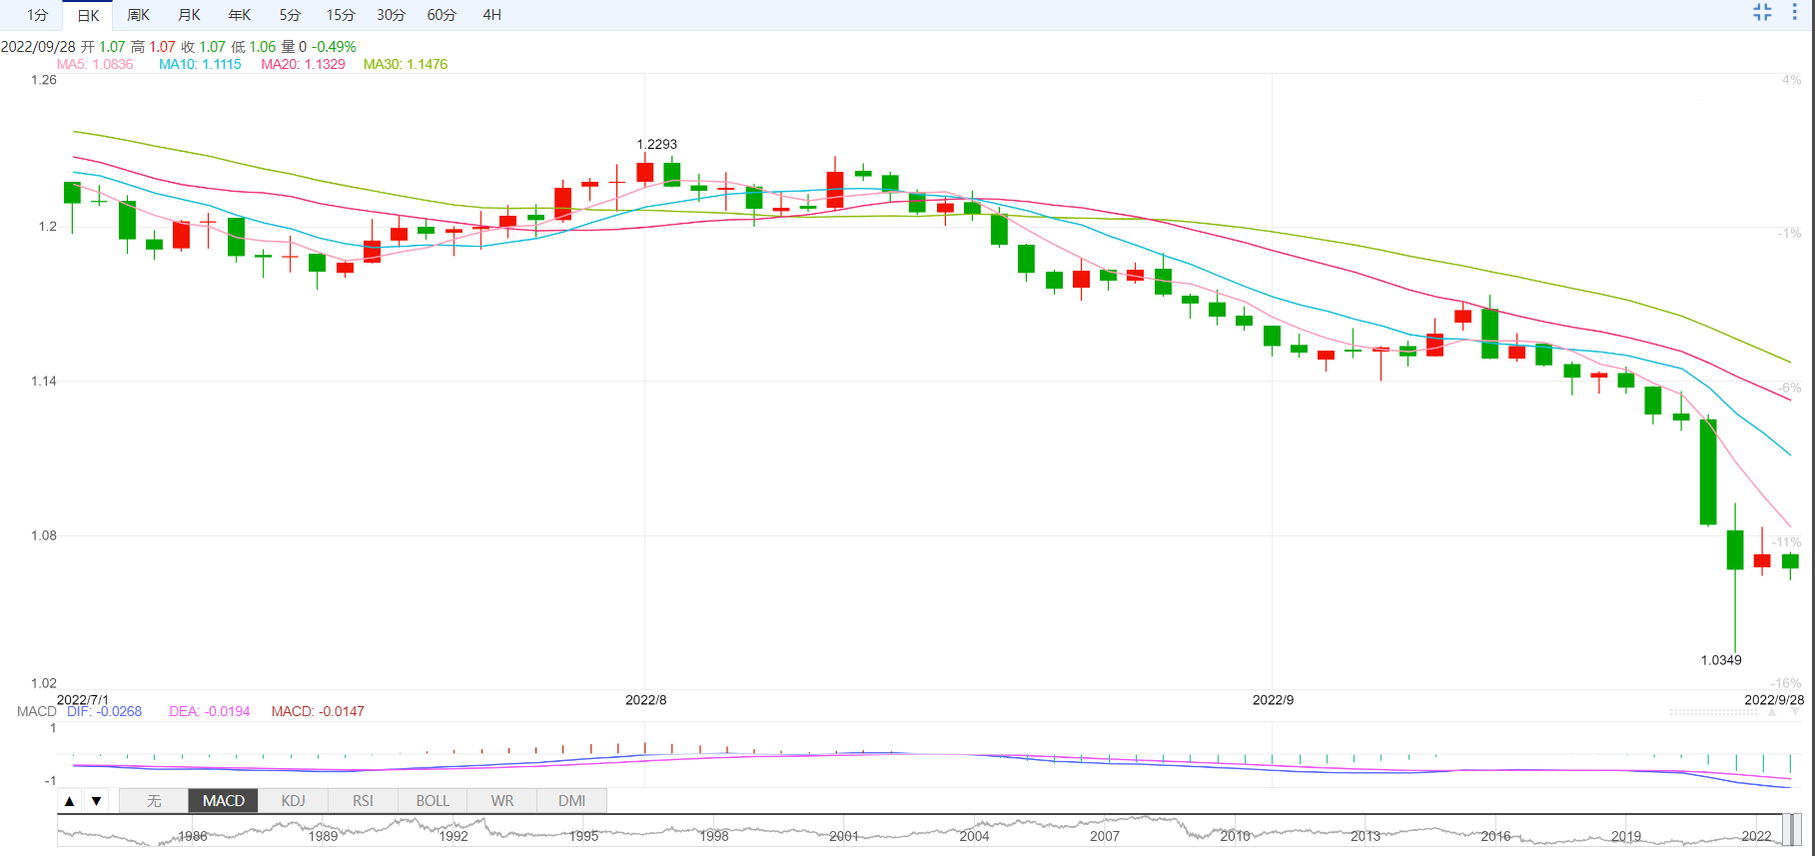Switch to the 月K monthly tab
Viewport: 1815px width, 856px height.
click(189, 15)
